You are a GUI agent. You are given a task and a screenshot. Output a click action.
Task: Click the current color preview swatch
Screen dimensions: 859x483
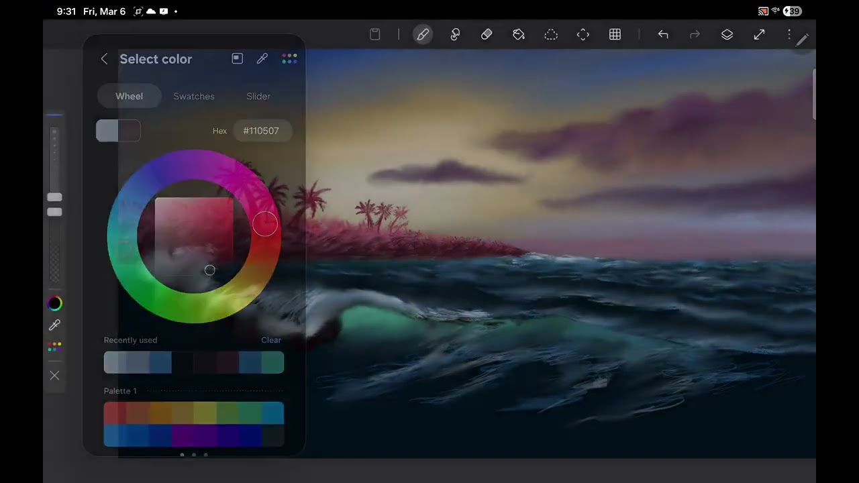pos(118,131)
